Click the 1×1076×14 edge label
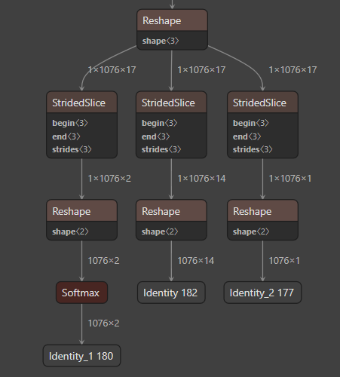Image resolution: width=340 pixels, height=377 pixels. tap(201, 179)
